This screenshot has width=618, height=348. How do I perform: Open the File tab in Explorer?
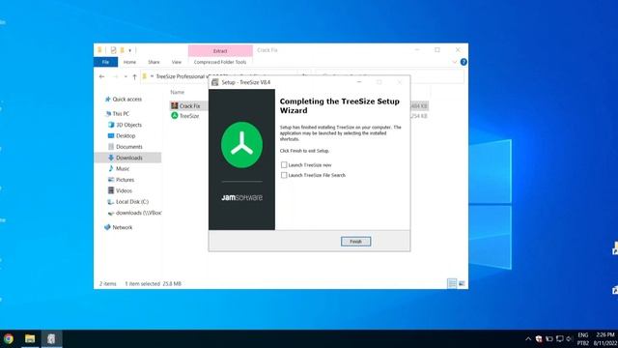click(105, 62)
